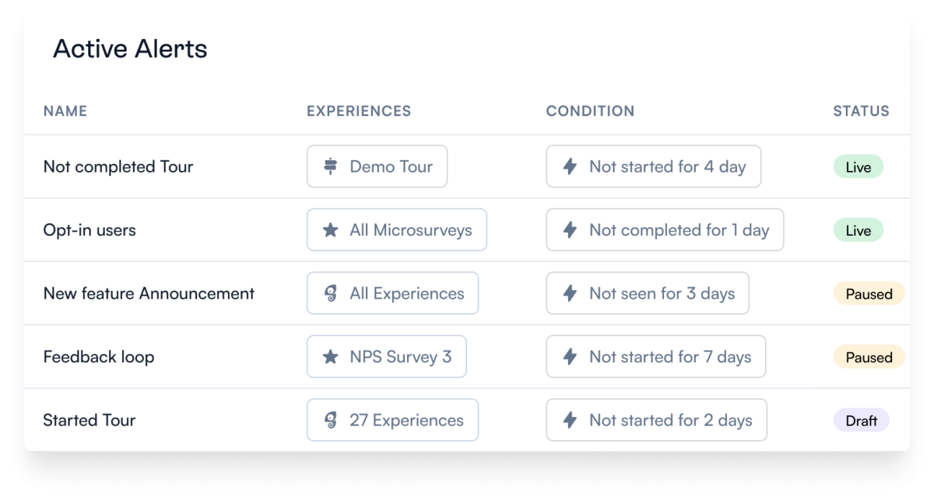
Task: Click lightning bolt in Not started for 4 day
Action: (570, 166)
